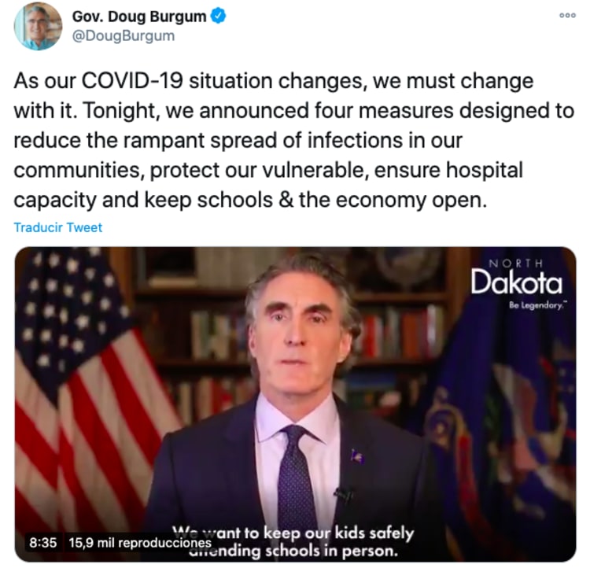
Task: Click the Be Legendary tagline watermark
Action: coord(538,305)
